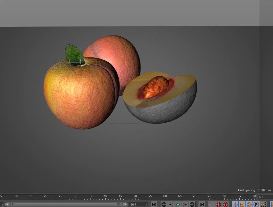Go to end of animation
This screenshot has width=273, height=207.
[202, 204]
